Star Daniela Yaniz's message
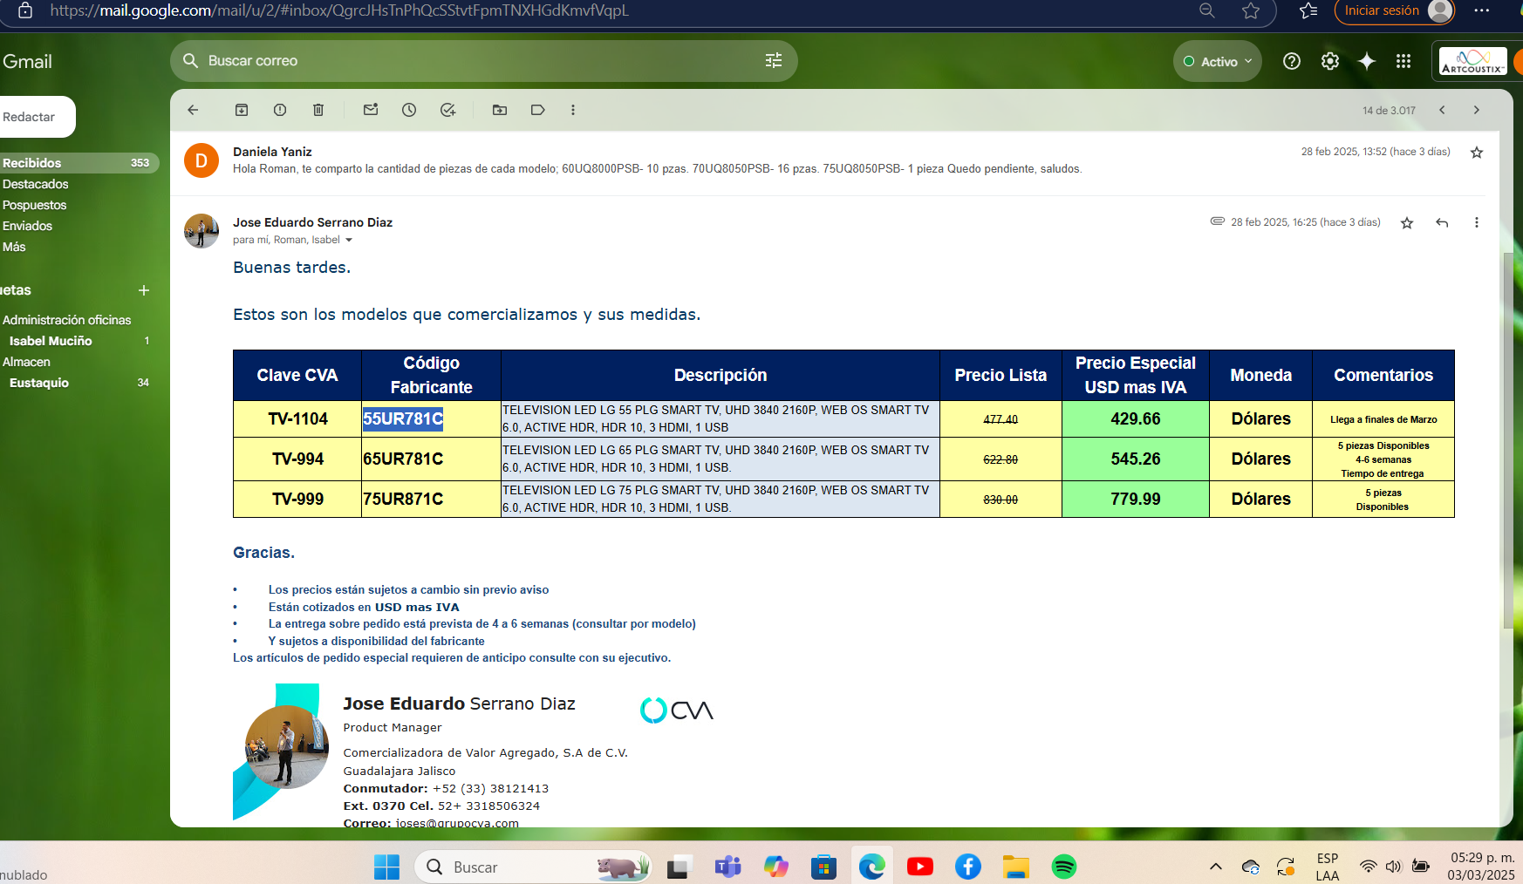Screen dimensions: 1523x884 (1477, 153)
